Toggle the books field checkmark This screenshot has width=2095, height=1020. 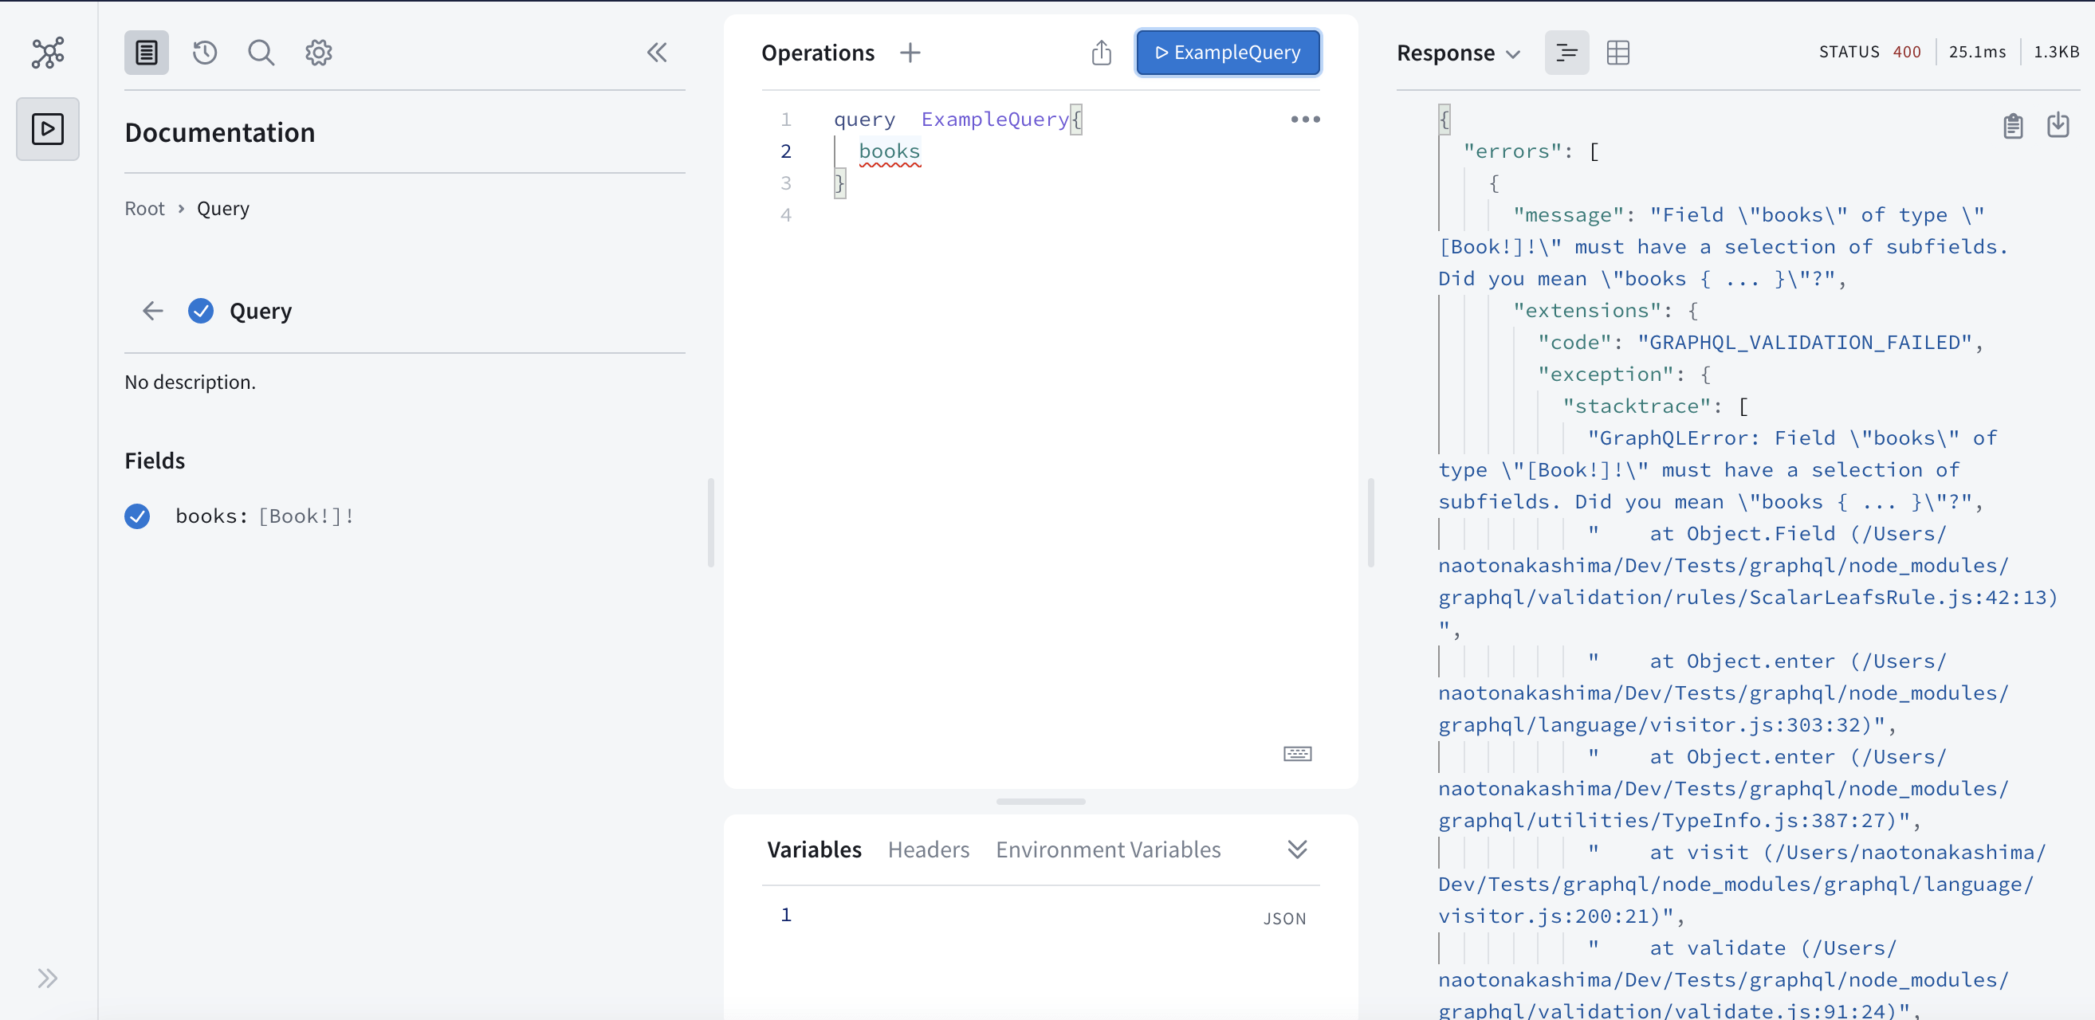tap(137, 516)
